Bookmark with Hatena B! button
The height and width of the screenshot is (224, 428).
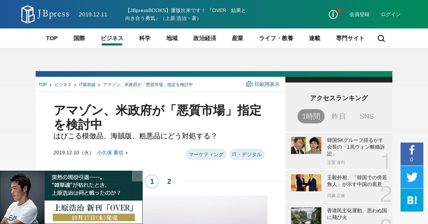[x=412, y=200]
